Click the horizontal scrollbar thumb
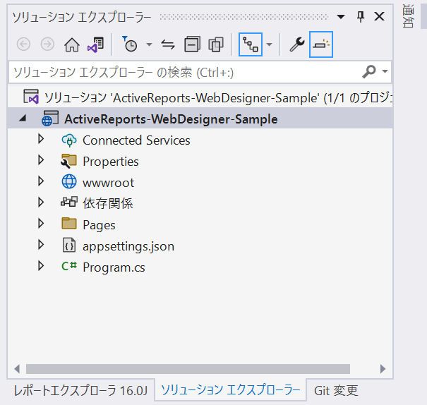Image resolution: width=427 pixels, height=405 pixels. click(188, 369)
